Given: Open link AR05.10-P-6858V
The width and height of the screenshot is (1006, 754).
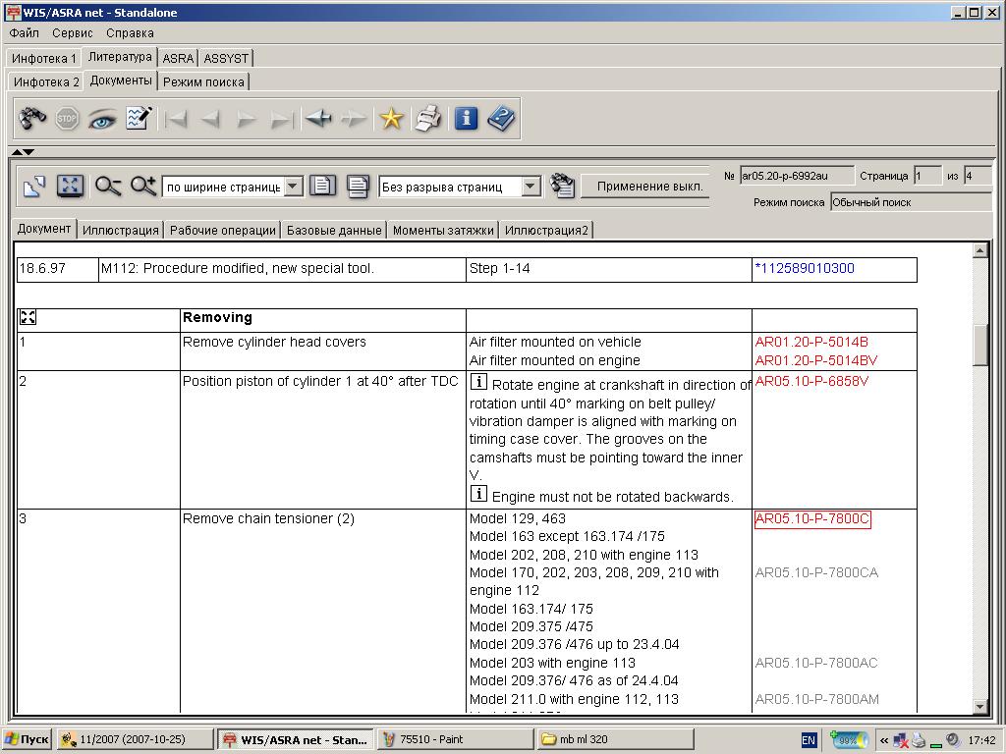Looking at the screenshot, I should click(811, 381).
